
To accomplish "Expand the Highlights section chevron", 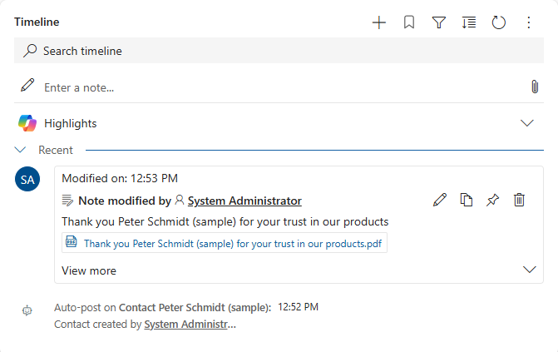I will (x=526, y=123).
